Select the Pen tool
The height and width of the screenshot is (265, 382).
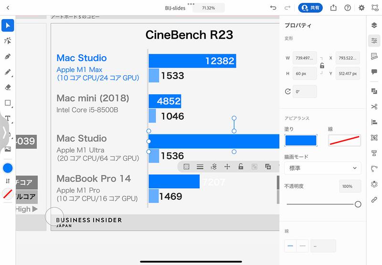click(x=8, y=56)
